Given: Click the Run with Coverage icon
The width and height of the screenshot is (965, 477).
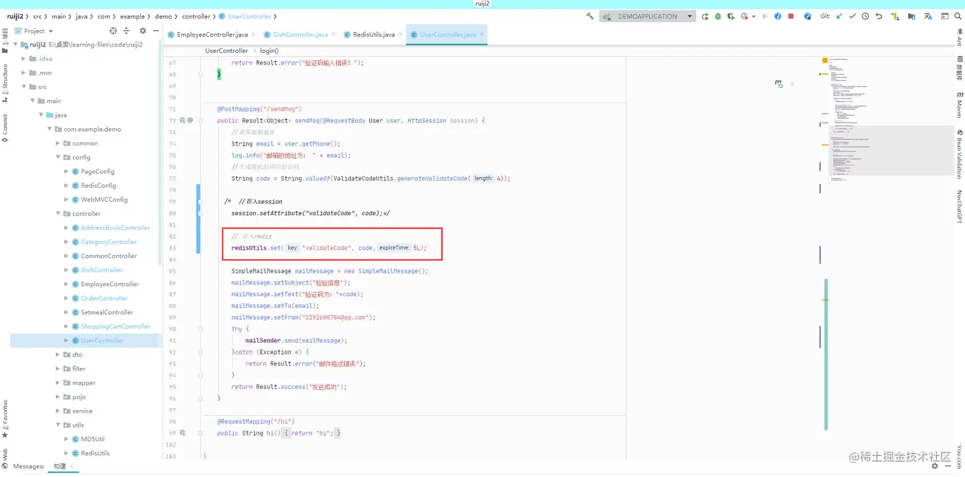Looking at the screenshot, I should click(x=731, y=16).
